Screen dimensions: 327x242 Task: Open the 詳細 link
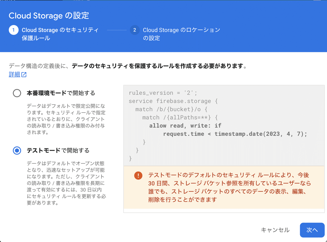(14, 75)
